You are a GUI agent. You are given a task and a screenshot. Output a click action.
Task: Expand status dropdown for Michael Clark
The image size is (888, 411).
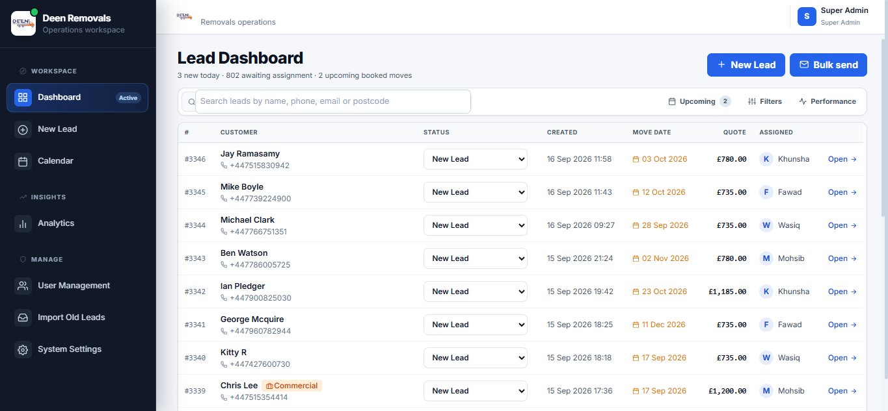tap(475, 225)
